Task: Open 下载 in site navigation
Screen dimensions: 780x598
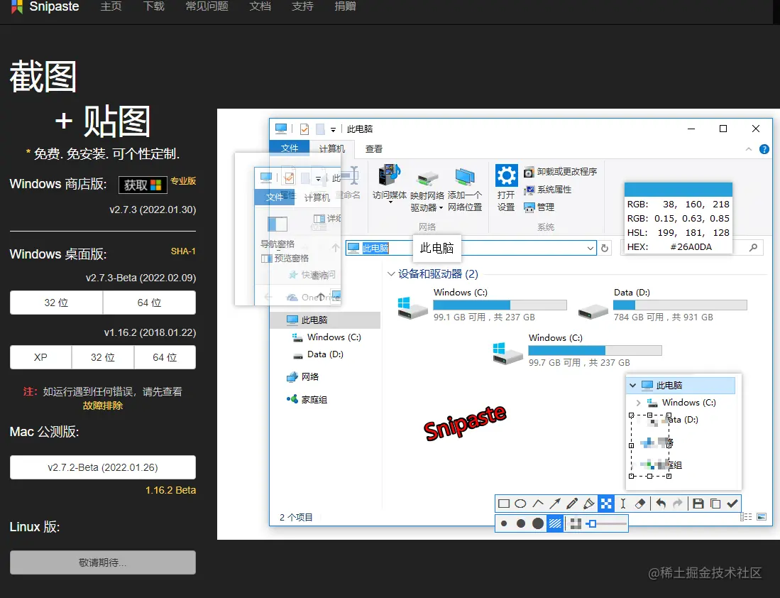Action: click(x=154, y=6)
